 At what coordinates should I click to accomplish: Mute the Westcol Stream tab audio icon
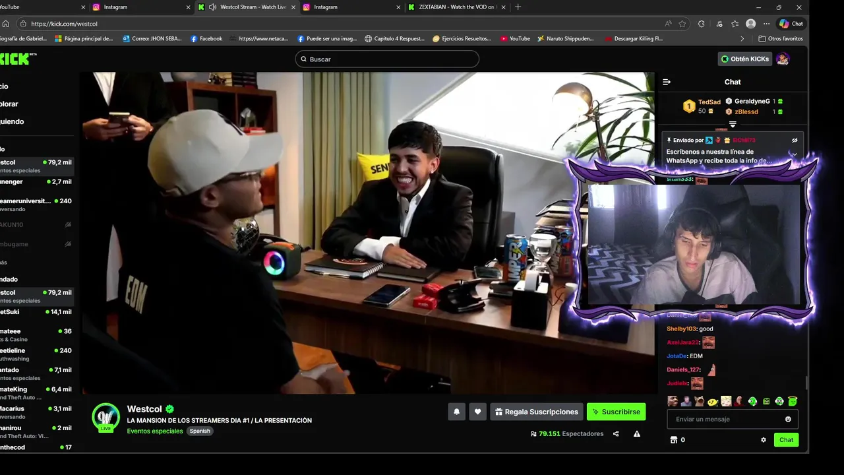tap(212, 7)
